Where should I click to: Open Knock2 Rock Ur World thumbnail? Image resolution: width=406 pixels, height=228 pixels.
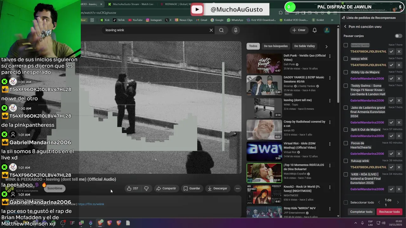[264, 194]
